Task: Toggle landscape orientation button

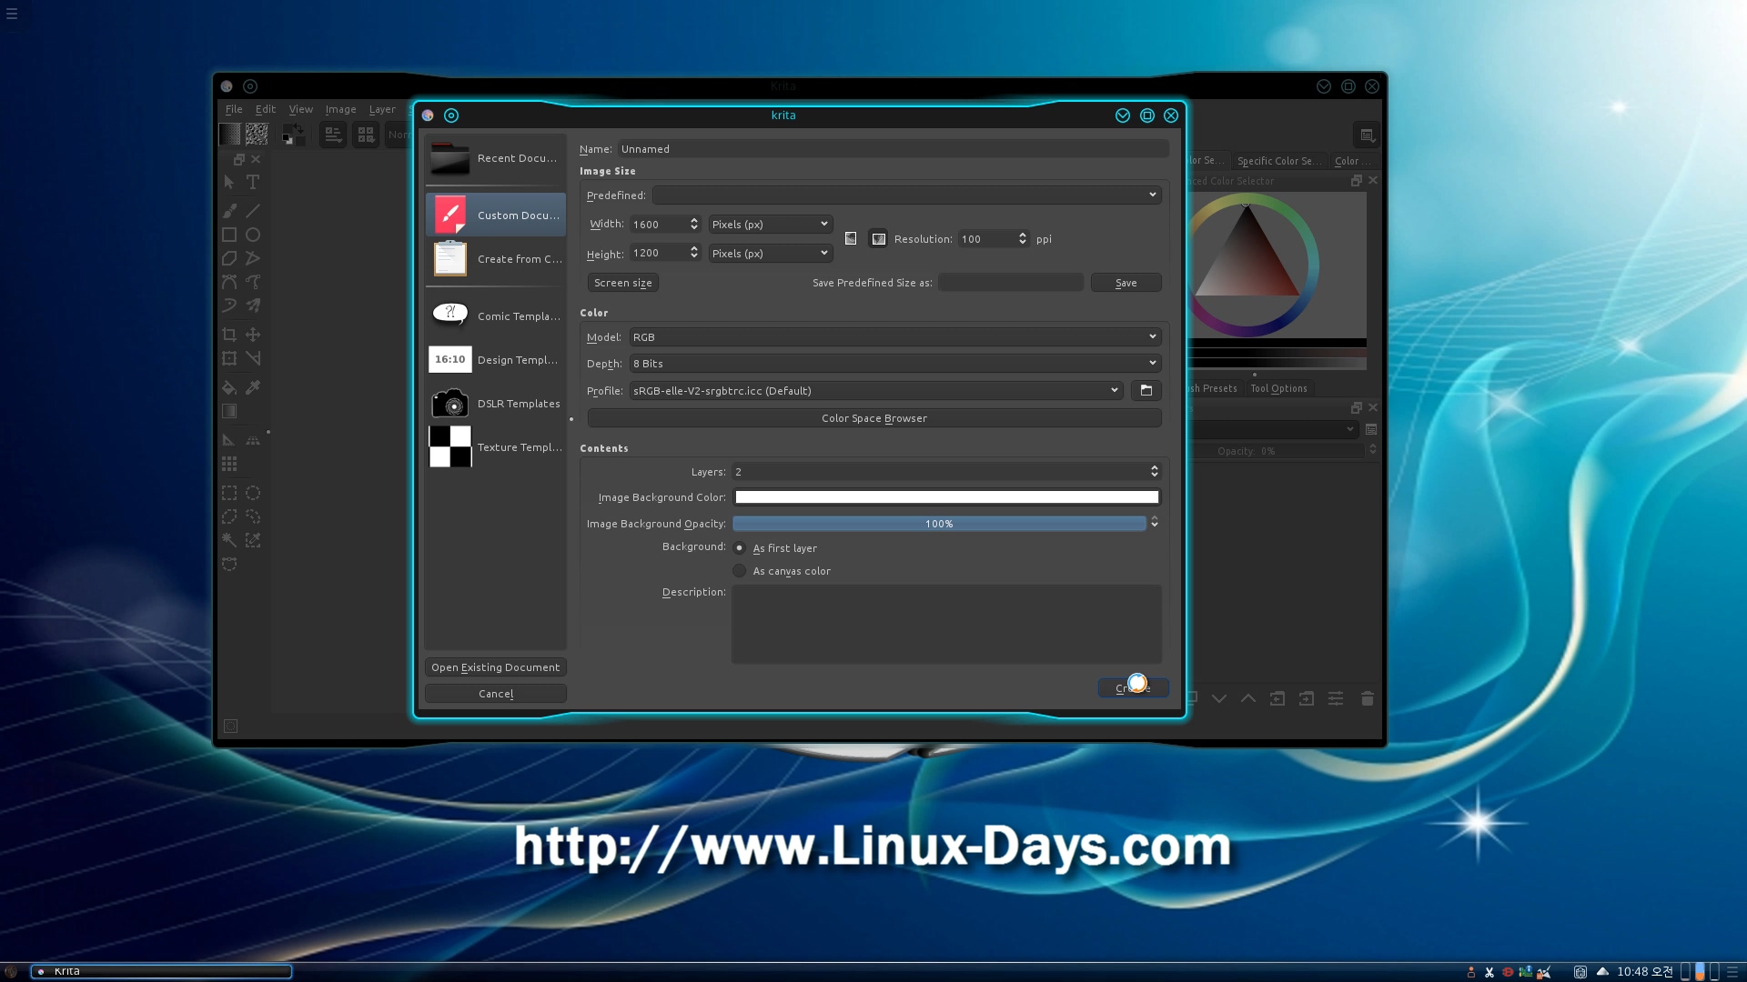Action: [x=878, y=238]
